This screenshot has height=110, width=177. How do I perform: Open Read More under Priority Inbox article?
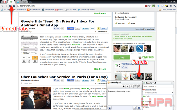click(100, 69)
